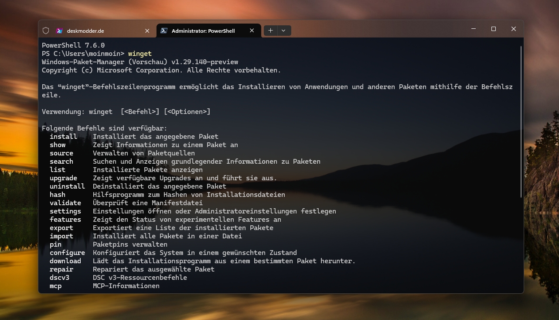The height and width of the screenshot is (320, 559).
Task: Maximize the Terminal window
Action: point(494,29)
